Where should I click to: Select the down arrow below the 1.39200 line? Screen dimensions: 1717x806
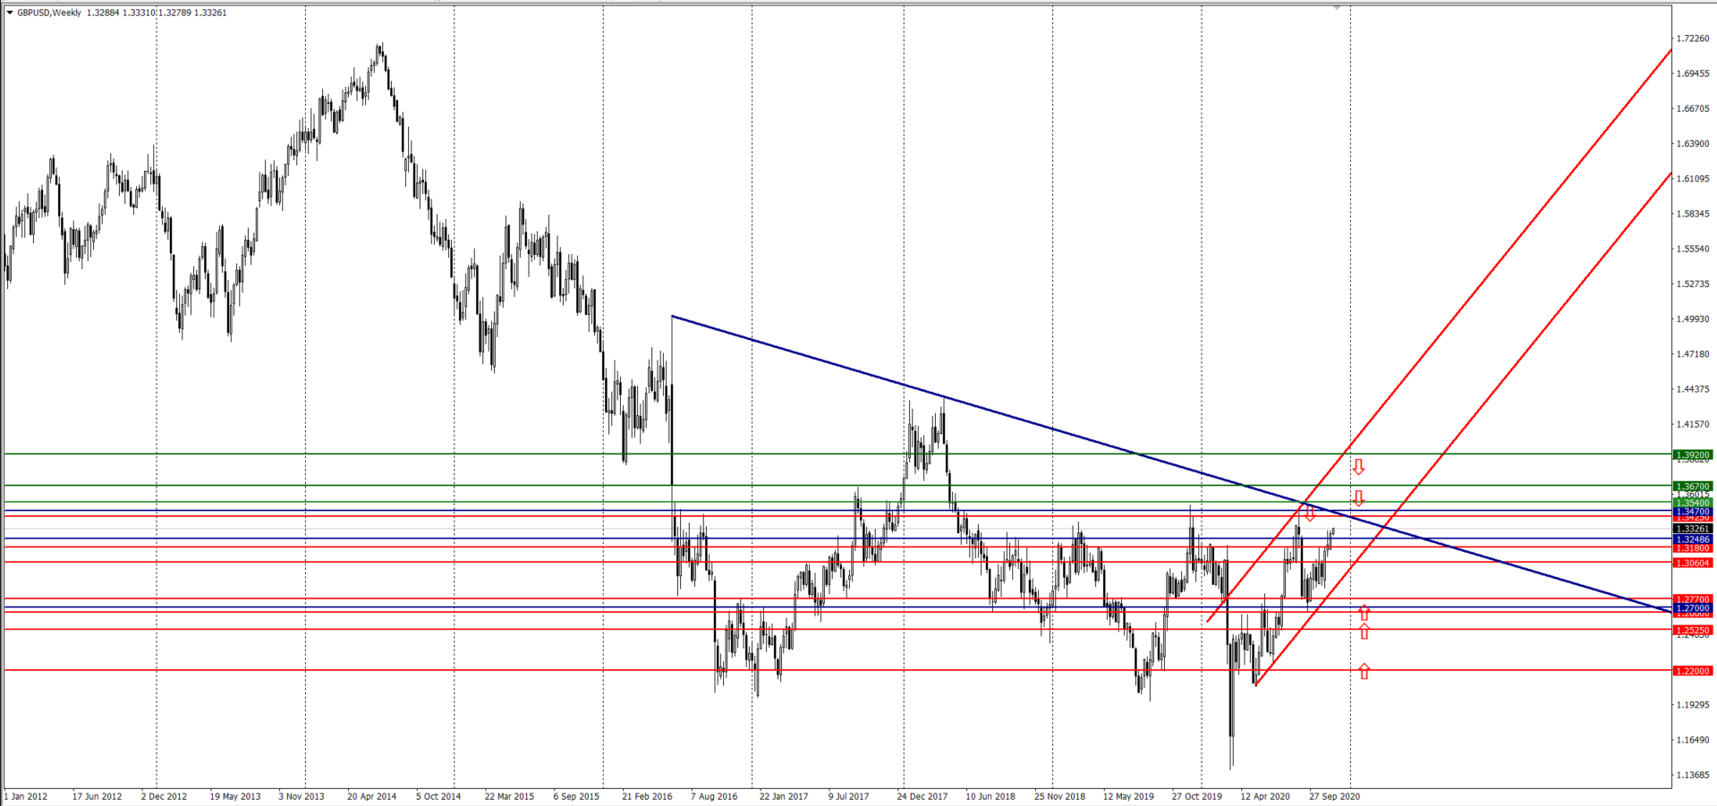point(1358,466)
